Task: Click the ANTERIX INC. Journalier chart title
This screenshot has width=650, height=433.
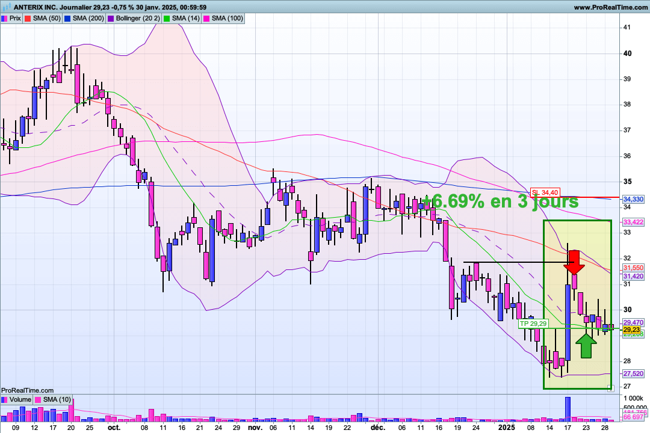Action: click(x=110, y=7)
